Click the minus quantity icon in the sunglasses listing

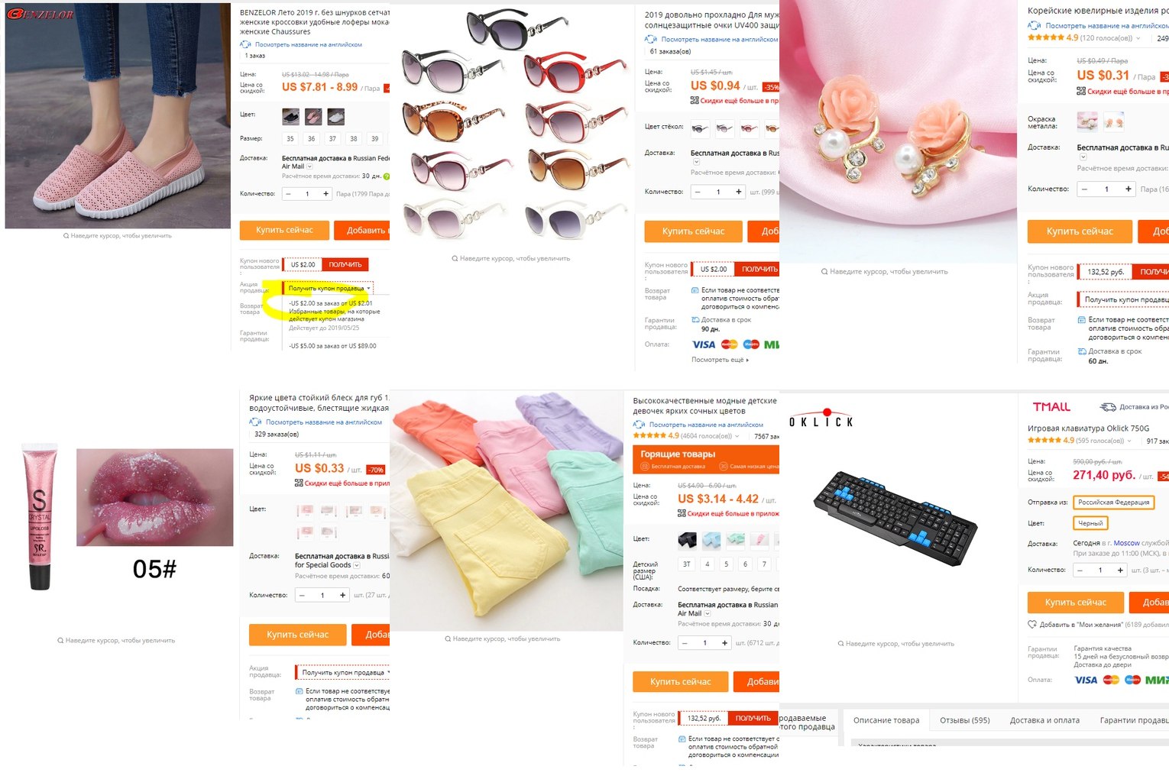[698, 192]
